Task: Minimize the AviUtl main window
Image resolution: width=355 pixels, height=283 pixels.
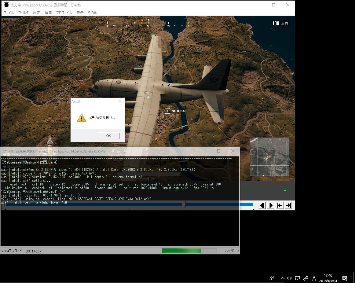Action: [260, 5]
